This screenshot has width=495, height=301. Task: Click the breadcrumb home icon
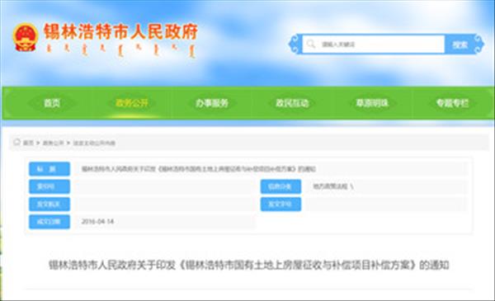[16, 143]
